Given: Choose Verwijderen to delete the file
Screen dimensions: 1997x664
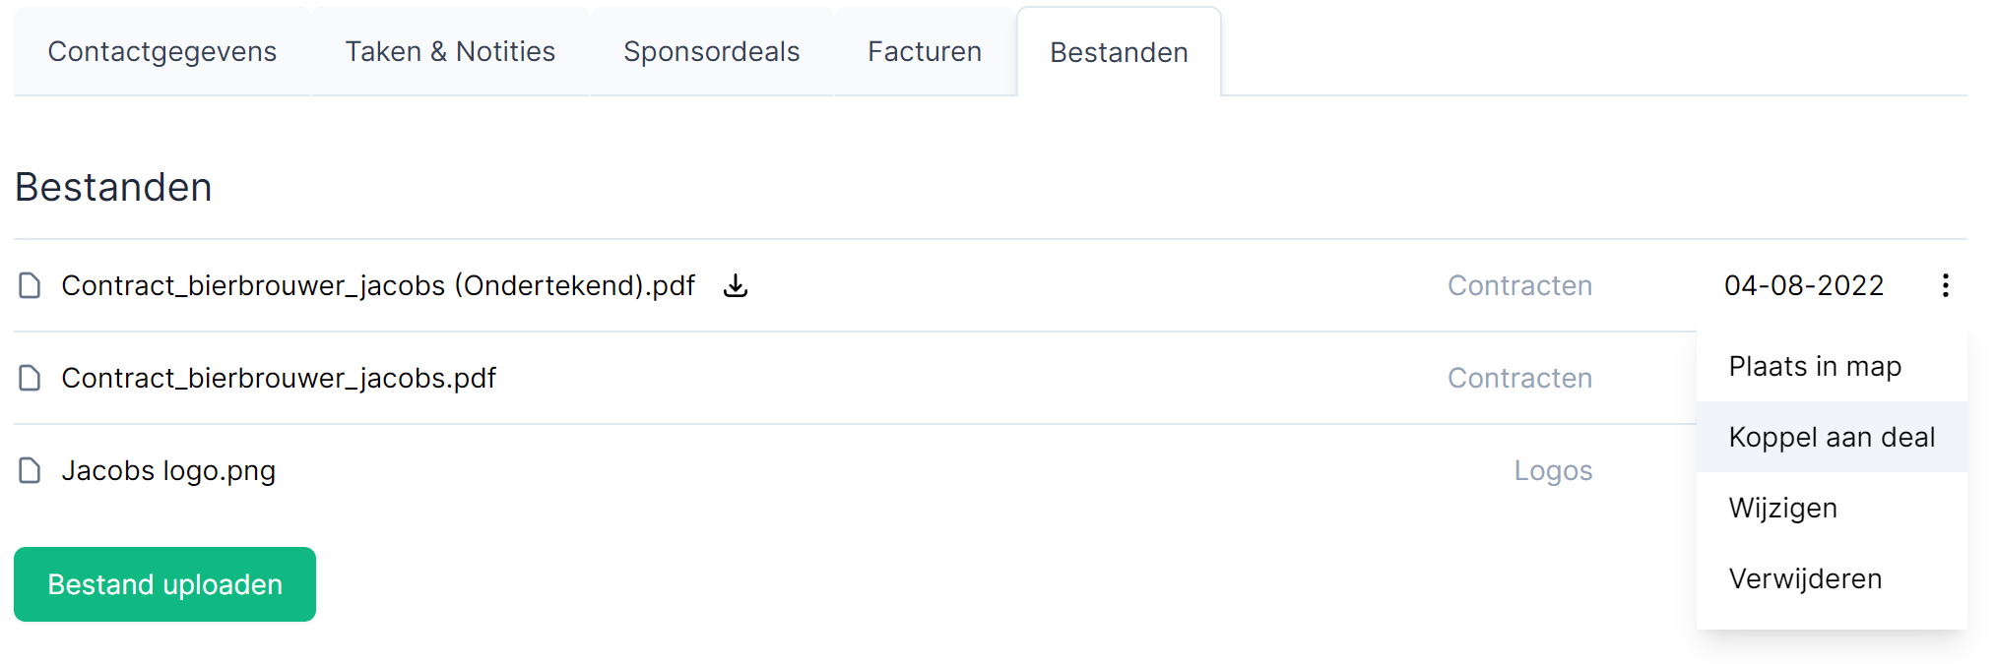Looking at the screenshot, I should pyautogui.click(x=1804, y=578).
